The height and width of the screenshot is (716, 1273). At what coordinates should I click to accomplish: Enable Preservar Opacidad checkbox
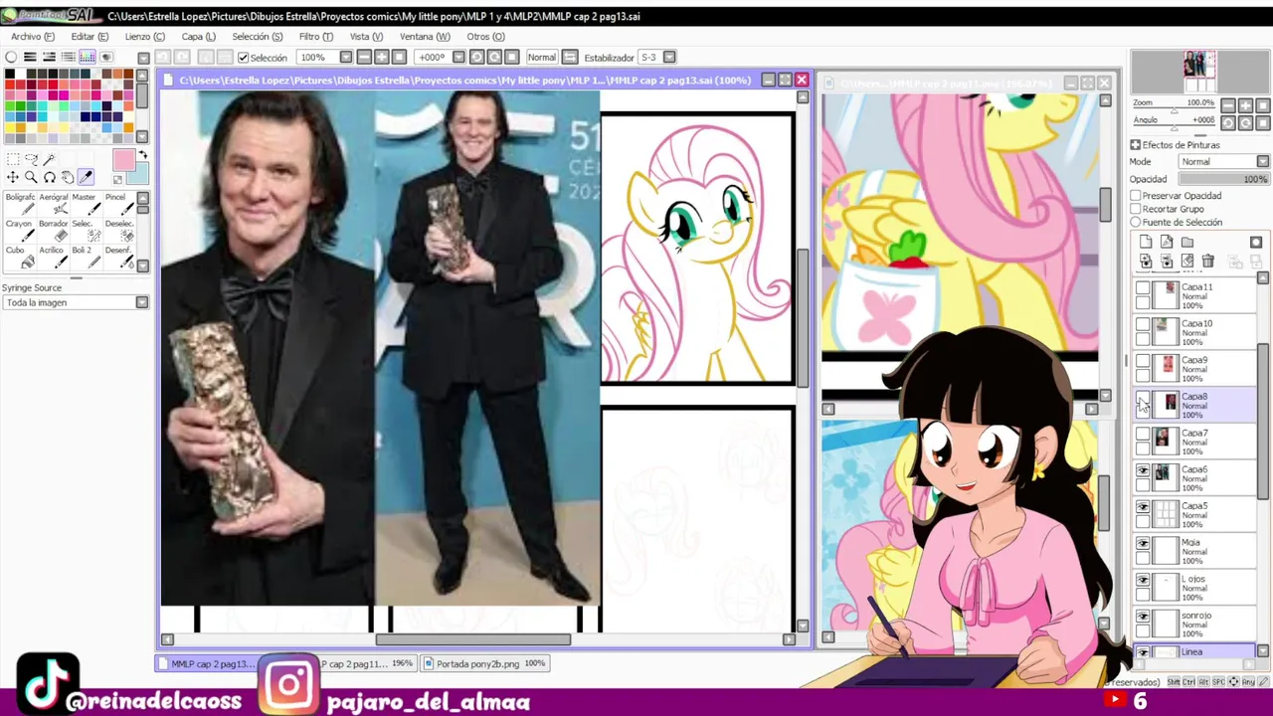1136,196
